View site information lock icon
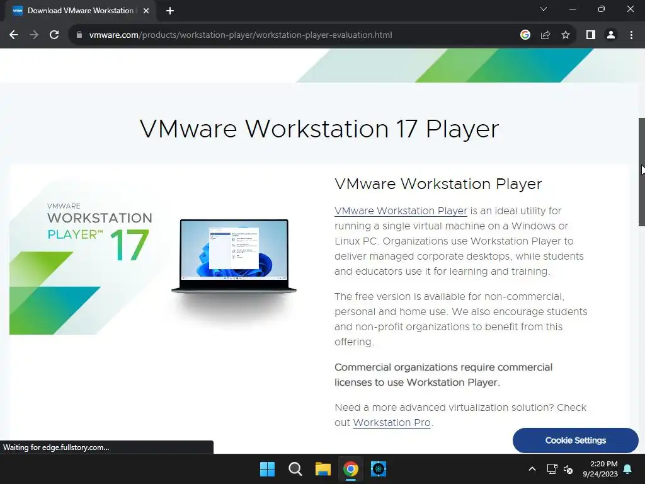Screen dimensions: 645x484 (x=79, y=35)
